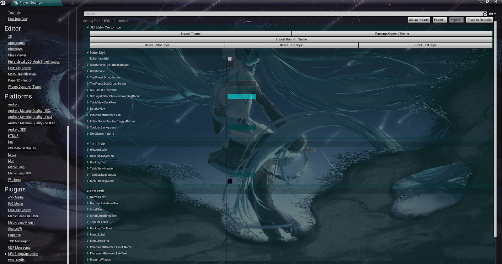Image resolution: width=502 pixels, height=264 pixels.
Task: Expand the ToolPanel.DarkGroupBorder row
Action: [x=88, y=84]
